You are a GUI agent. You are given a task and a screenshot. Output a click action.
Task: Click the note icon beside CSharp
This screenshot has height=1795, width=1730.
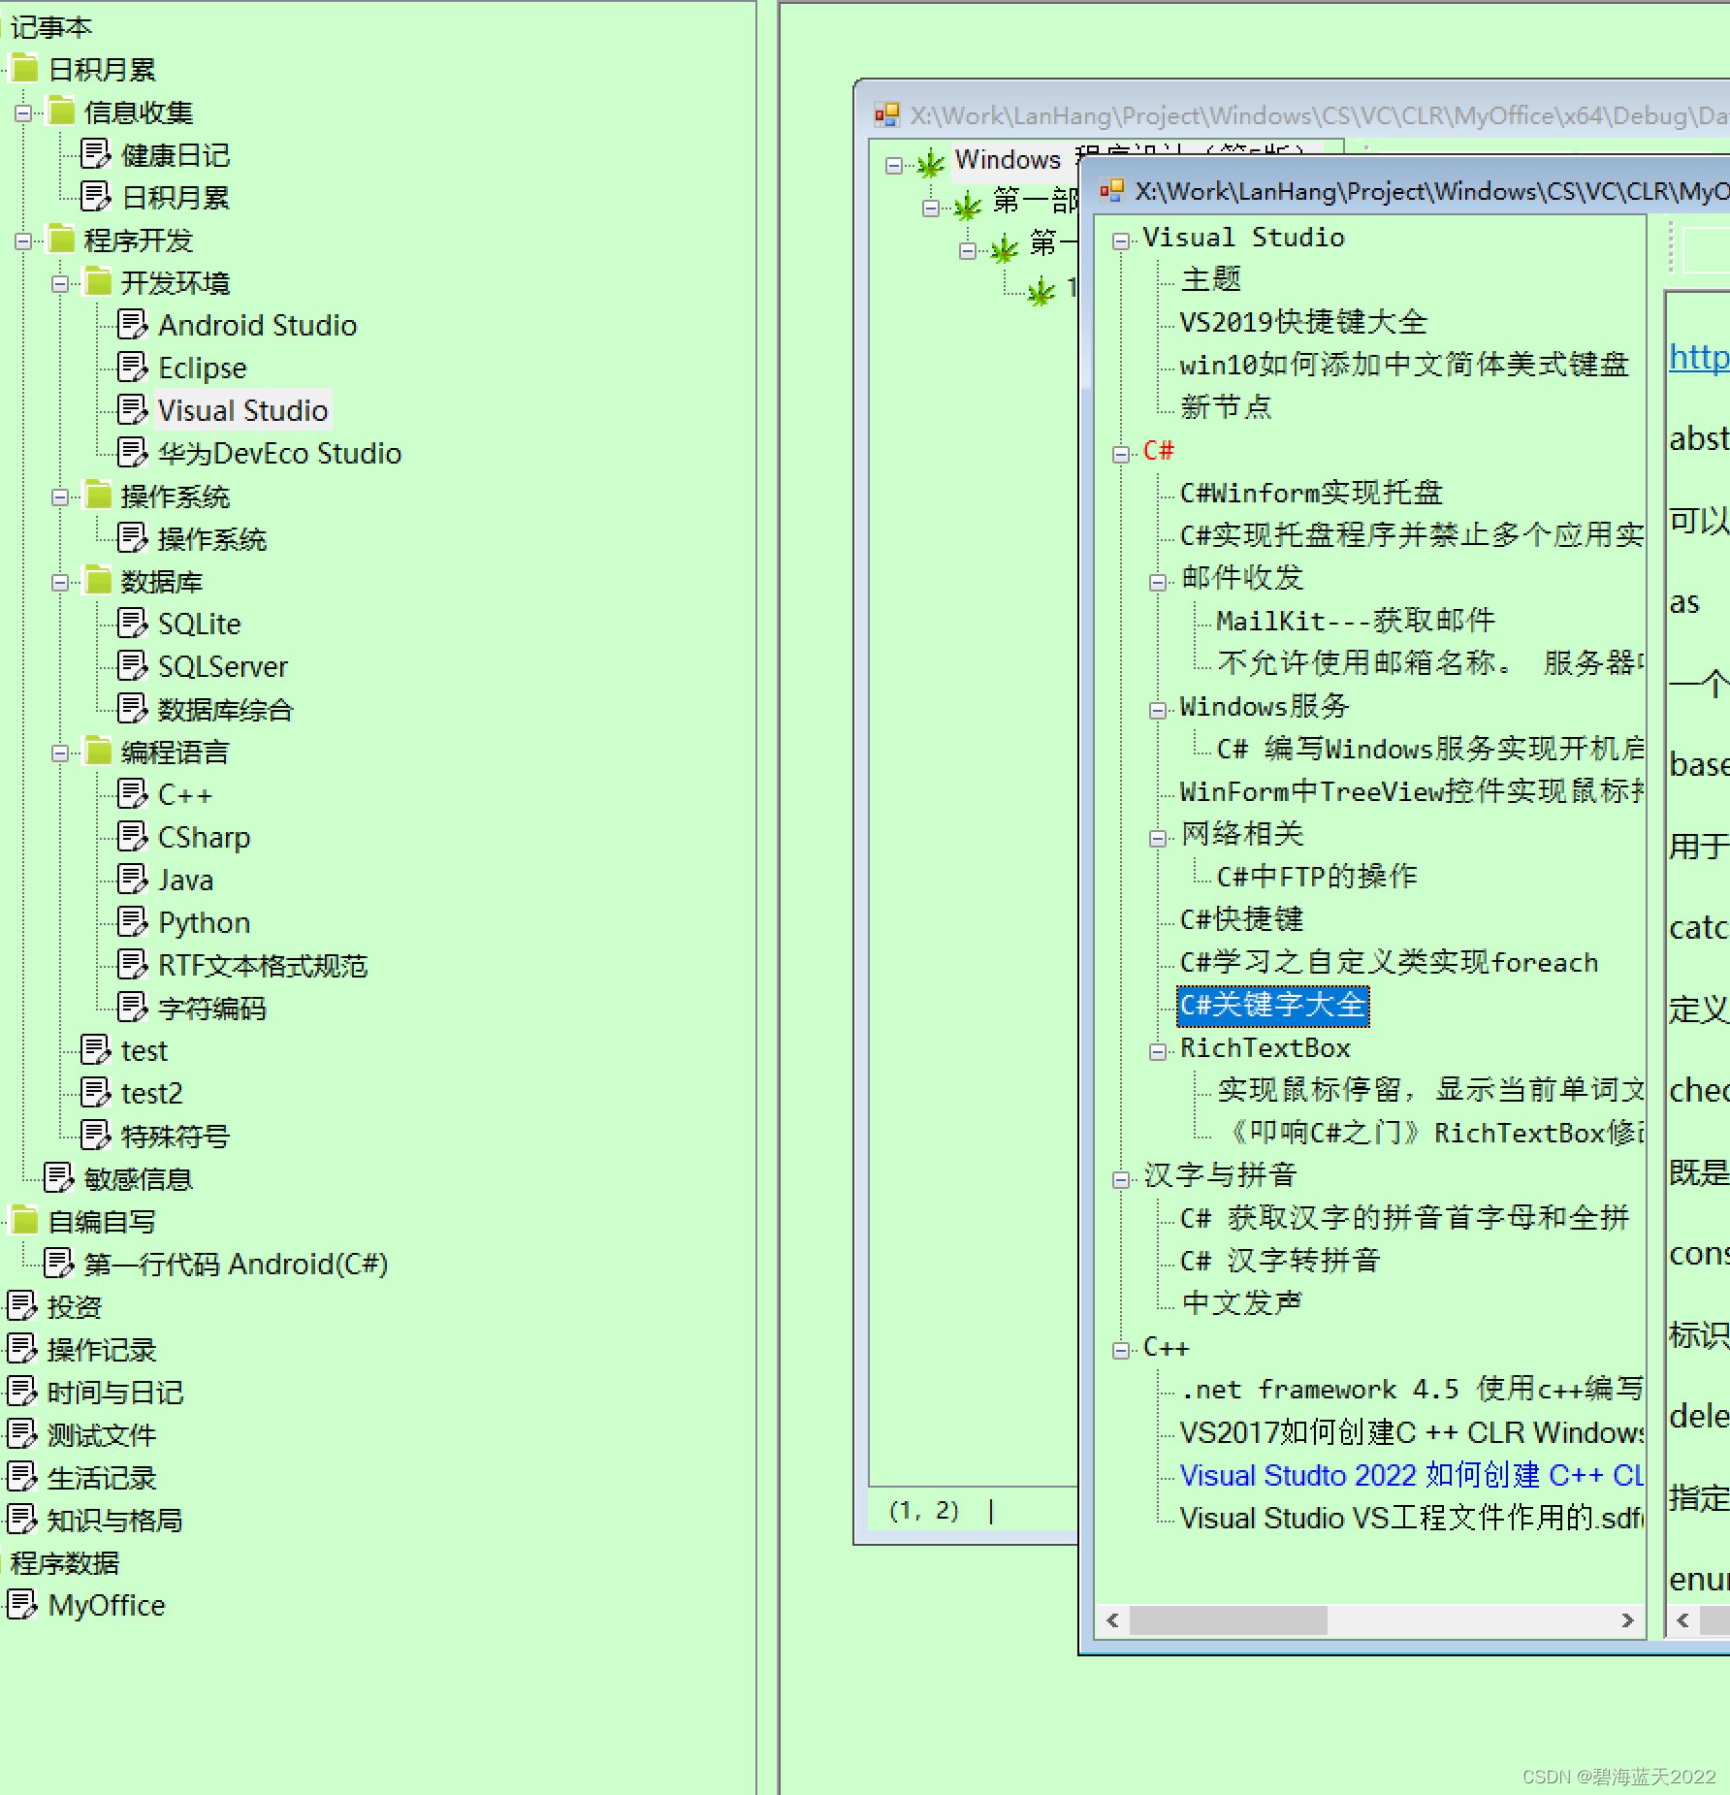(x=133, y=837)
